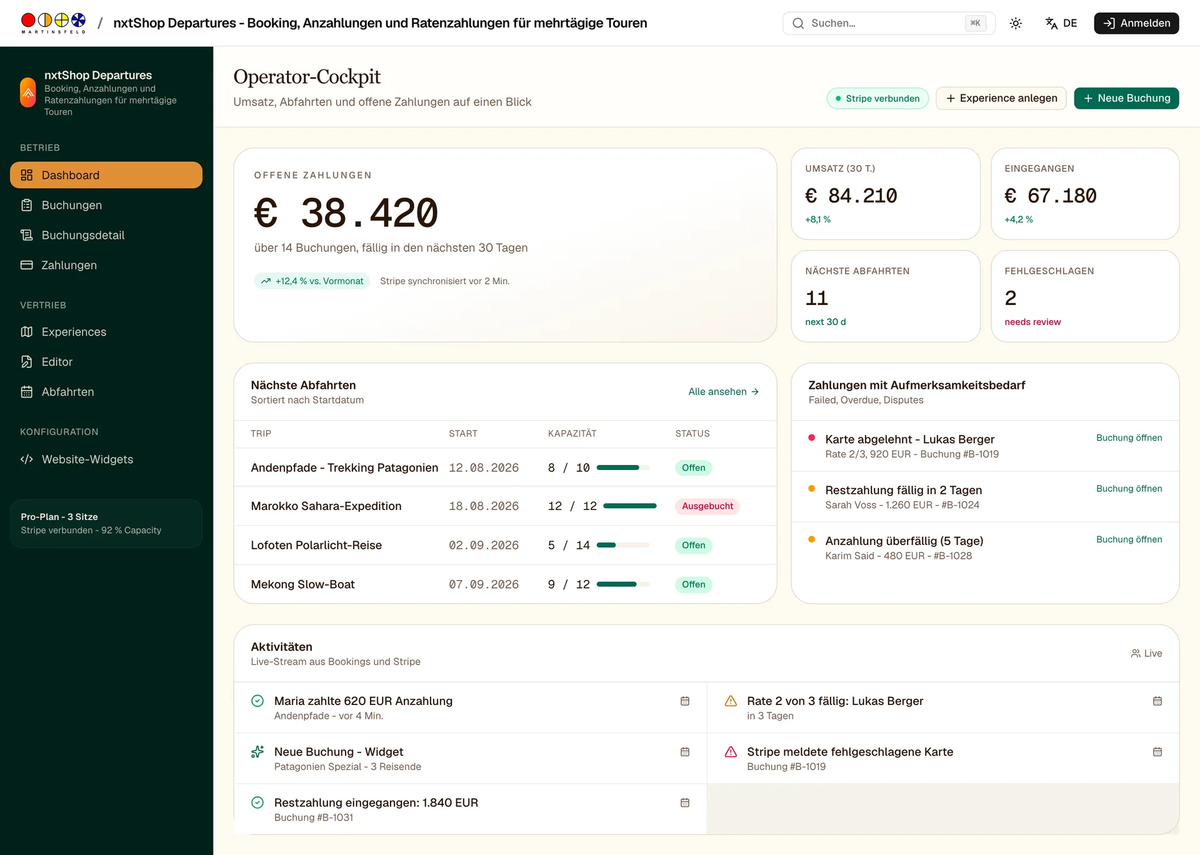Focus the Suchen search field
This screenshot has height=855, width=1200.
point(889,23)
